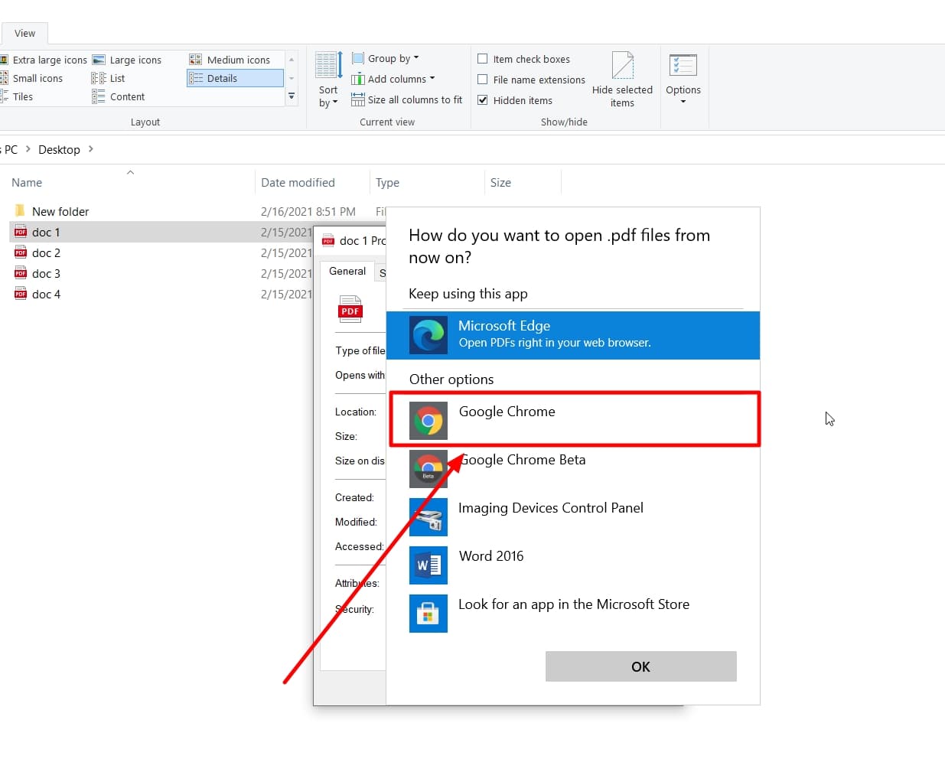The height and width of the screenshot is (762, 945).
Task: Click the Look for an app Store icon
Action: point(428,614)
